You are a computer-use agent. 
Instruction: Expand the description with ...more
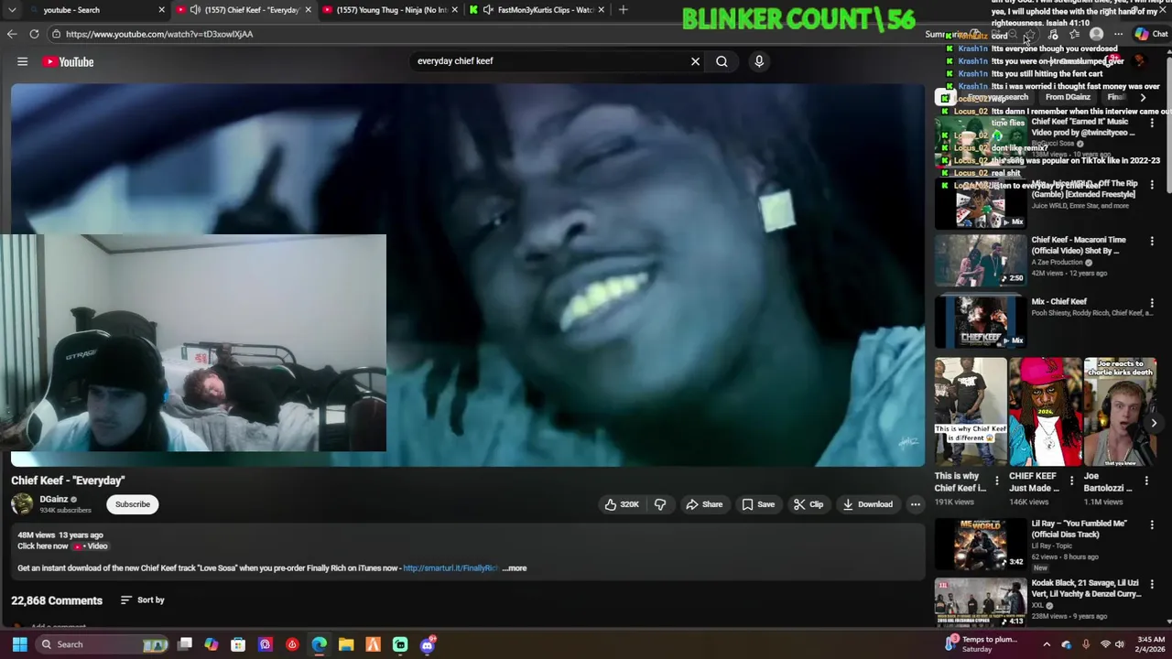(x=515, y=568)
